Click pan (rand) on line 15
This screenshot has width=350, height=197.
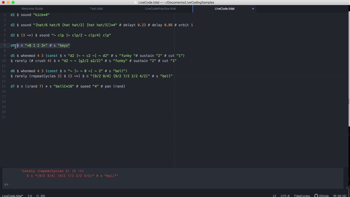click(x=115, y=86)
